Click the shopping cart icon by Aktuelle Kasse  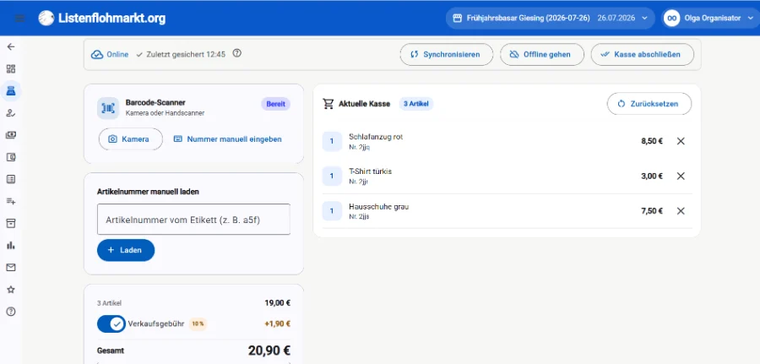click(x=328, y=103)
